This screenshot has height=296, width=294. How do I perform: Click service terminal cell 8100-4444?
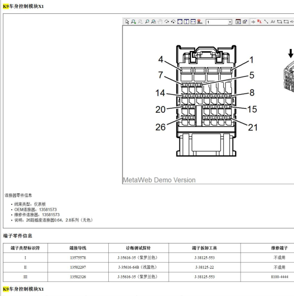pyautogui.click(x=279, y=277)
